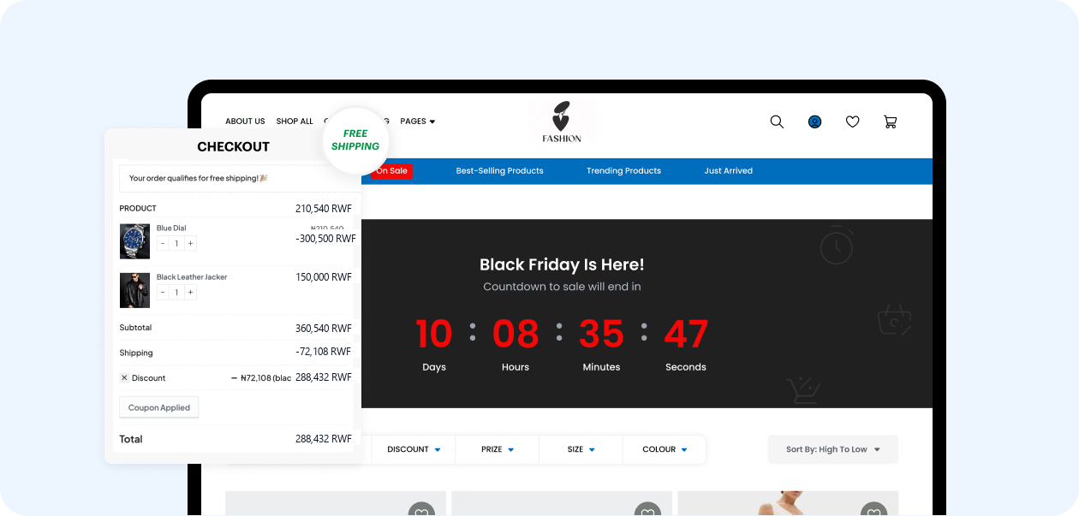Click the Fashion logo
This screenshot has width=1079, height=516.
coord(562,122)
